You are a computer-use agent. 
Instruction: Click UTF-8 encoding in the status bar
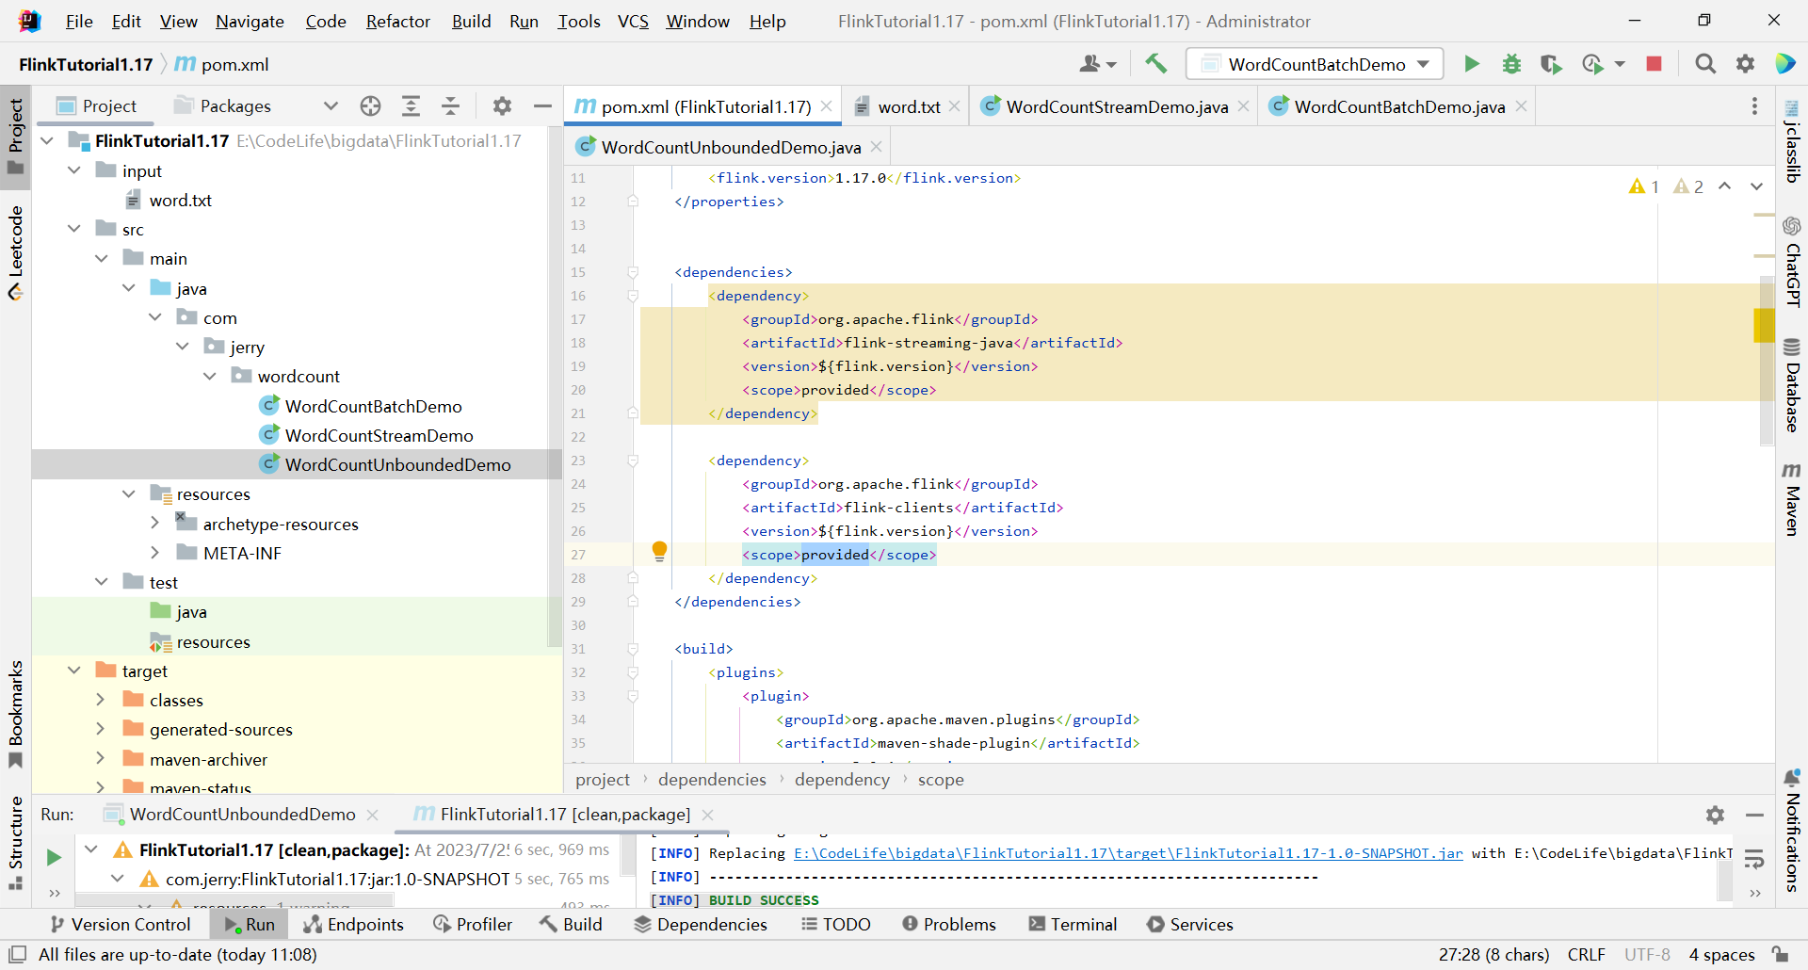[1647, 954]
